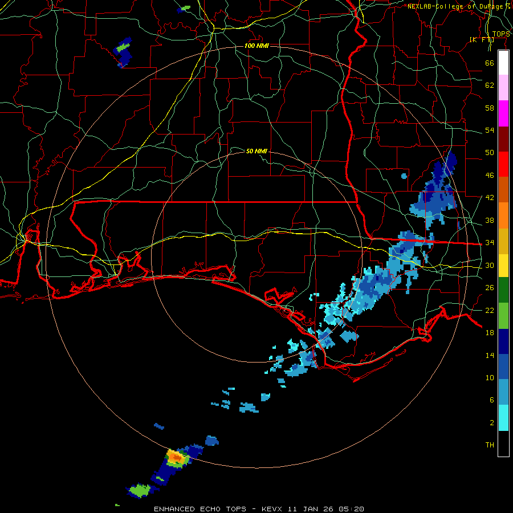This screenshot has width=513, height=513.
Task: Click the orange storm core echo
Action: click(x=176, y=457)
